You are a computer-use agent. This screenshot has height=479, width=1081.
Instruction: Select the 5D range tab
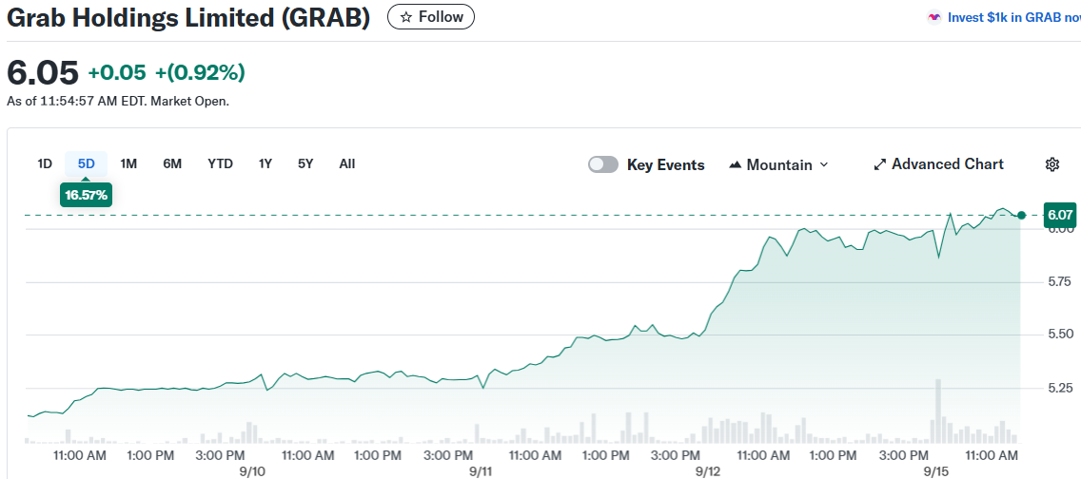tap(87, 163)
